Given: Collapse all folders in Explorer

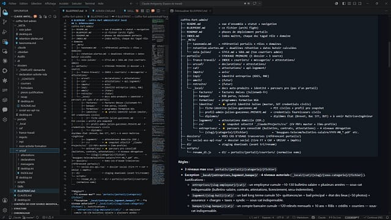Looking at the screenshot, I should click(x=55, y=16).
